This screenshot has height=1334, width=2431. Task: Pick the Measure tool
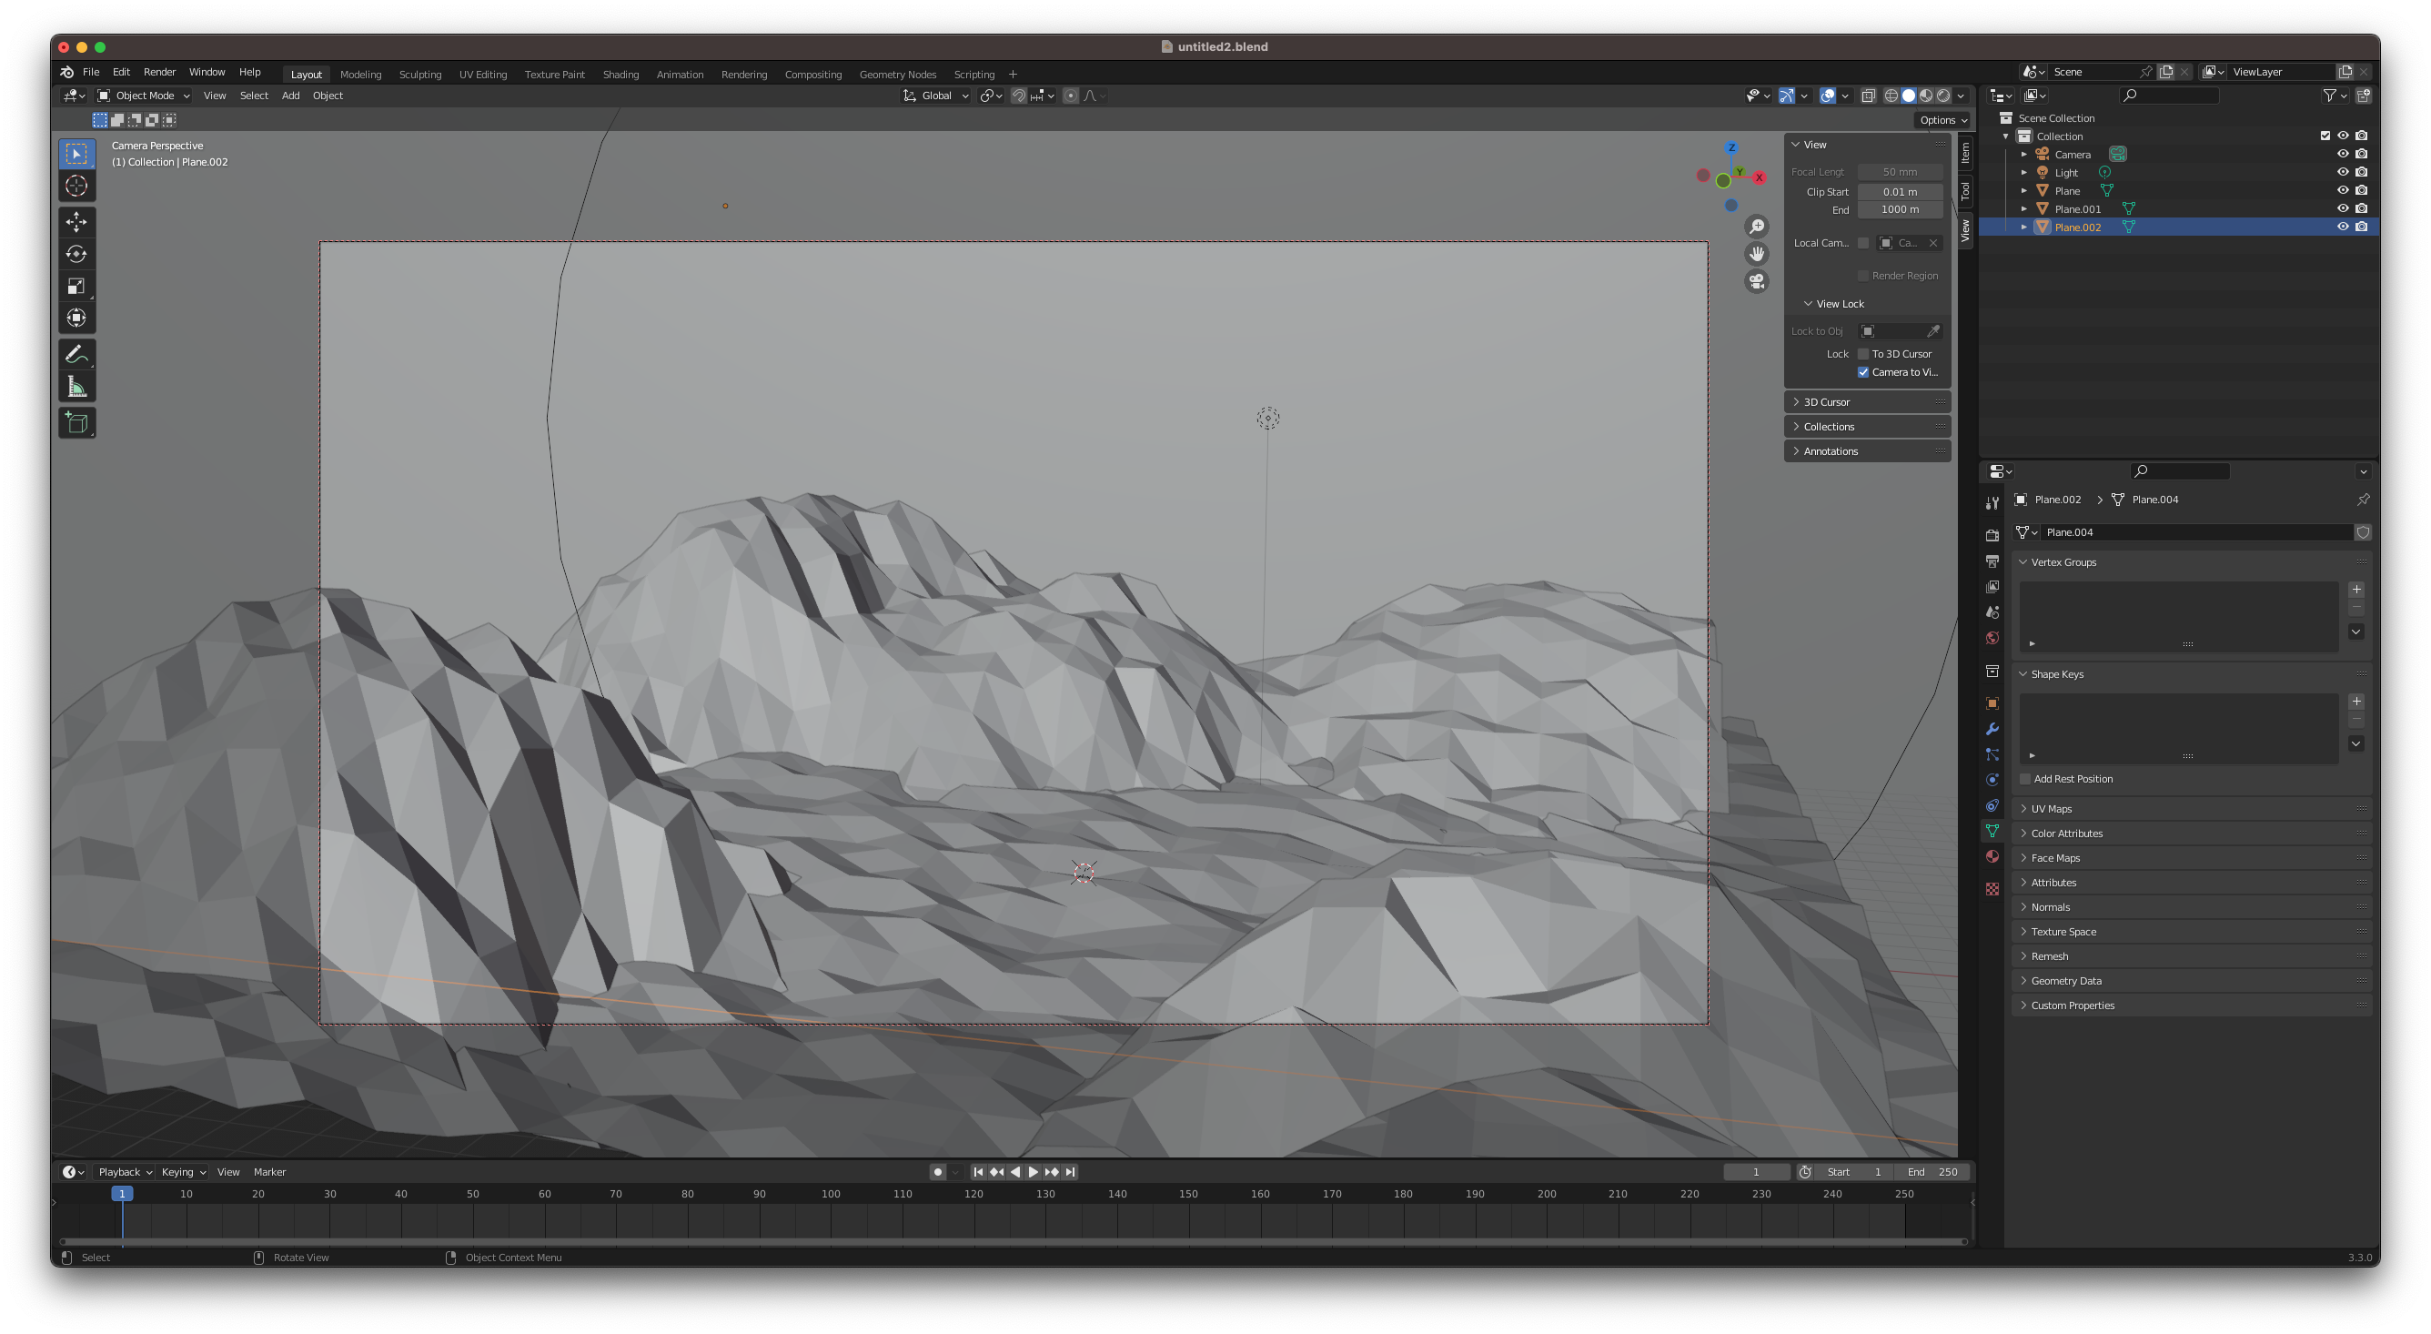point(76,387)
